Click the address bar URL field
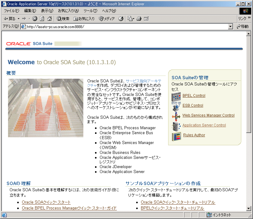This screenshot has width=253, height=219. (x=127, y=27)
